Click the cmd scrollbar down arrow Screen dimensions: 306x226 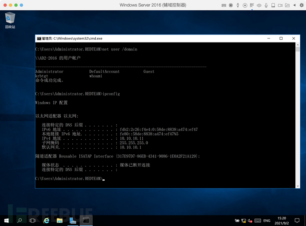click(298, 186)
